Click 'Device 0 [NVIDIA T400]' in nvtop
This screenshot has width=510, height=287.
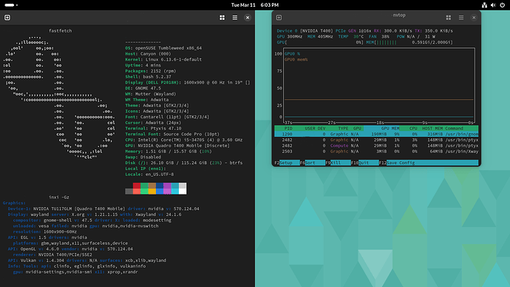coord(305,31)
